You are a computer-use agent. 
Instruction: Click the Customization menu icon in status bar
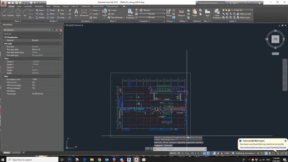click(x=286, y=153)
